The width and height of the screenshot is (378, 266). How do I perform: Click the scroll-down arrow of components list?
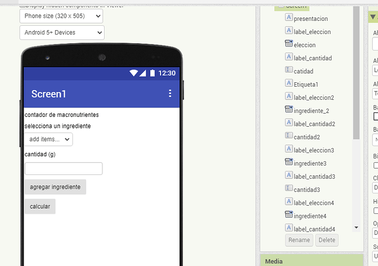tap(356, 228)
